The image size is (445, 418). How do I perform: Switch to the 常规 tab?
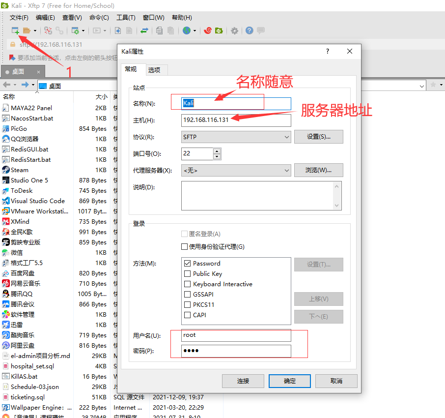134,69
